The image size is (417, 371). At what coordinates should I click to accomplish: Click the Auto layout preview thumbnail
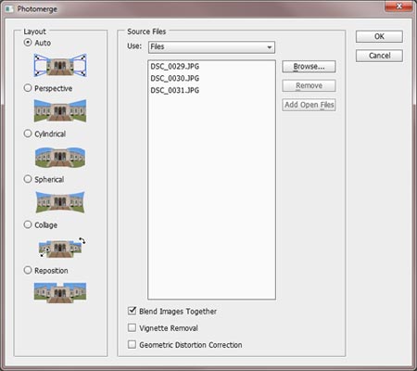point(60,65)
